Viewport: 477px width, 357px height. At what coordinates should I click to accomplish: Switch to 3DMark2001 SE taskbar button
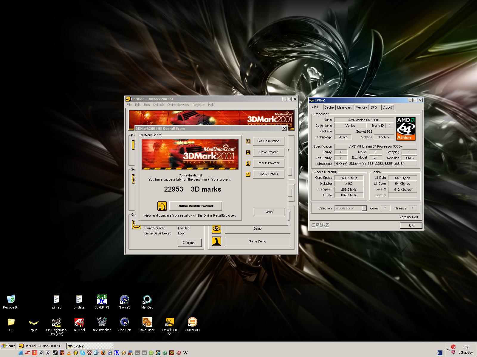[x=41, y=346]
